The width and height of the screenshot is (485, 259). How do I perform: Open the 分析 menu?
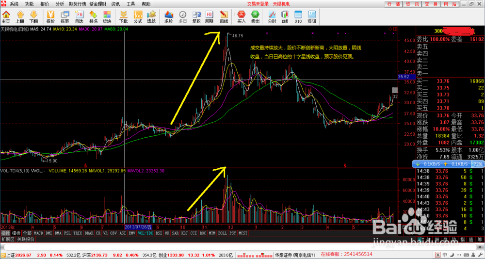tap(60, 4)
